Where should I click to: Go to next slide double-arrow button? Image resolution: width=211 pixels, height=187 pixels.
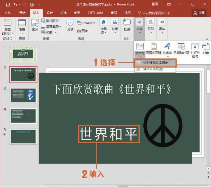[x=208, y=177]
